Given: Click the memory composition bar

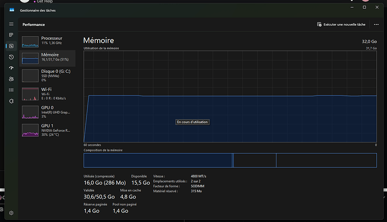Looking at the screenshot, I should (x=230, y=160).
